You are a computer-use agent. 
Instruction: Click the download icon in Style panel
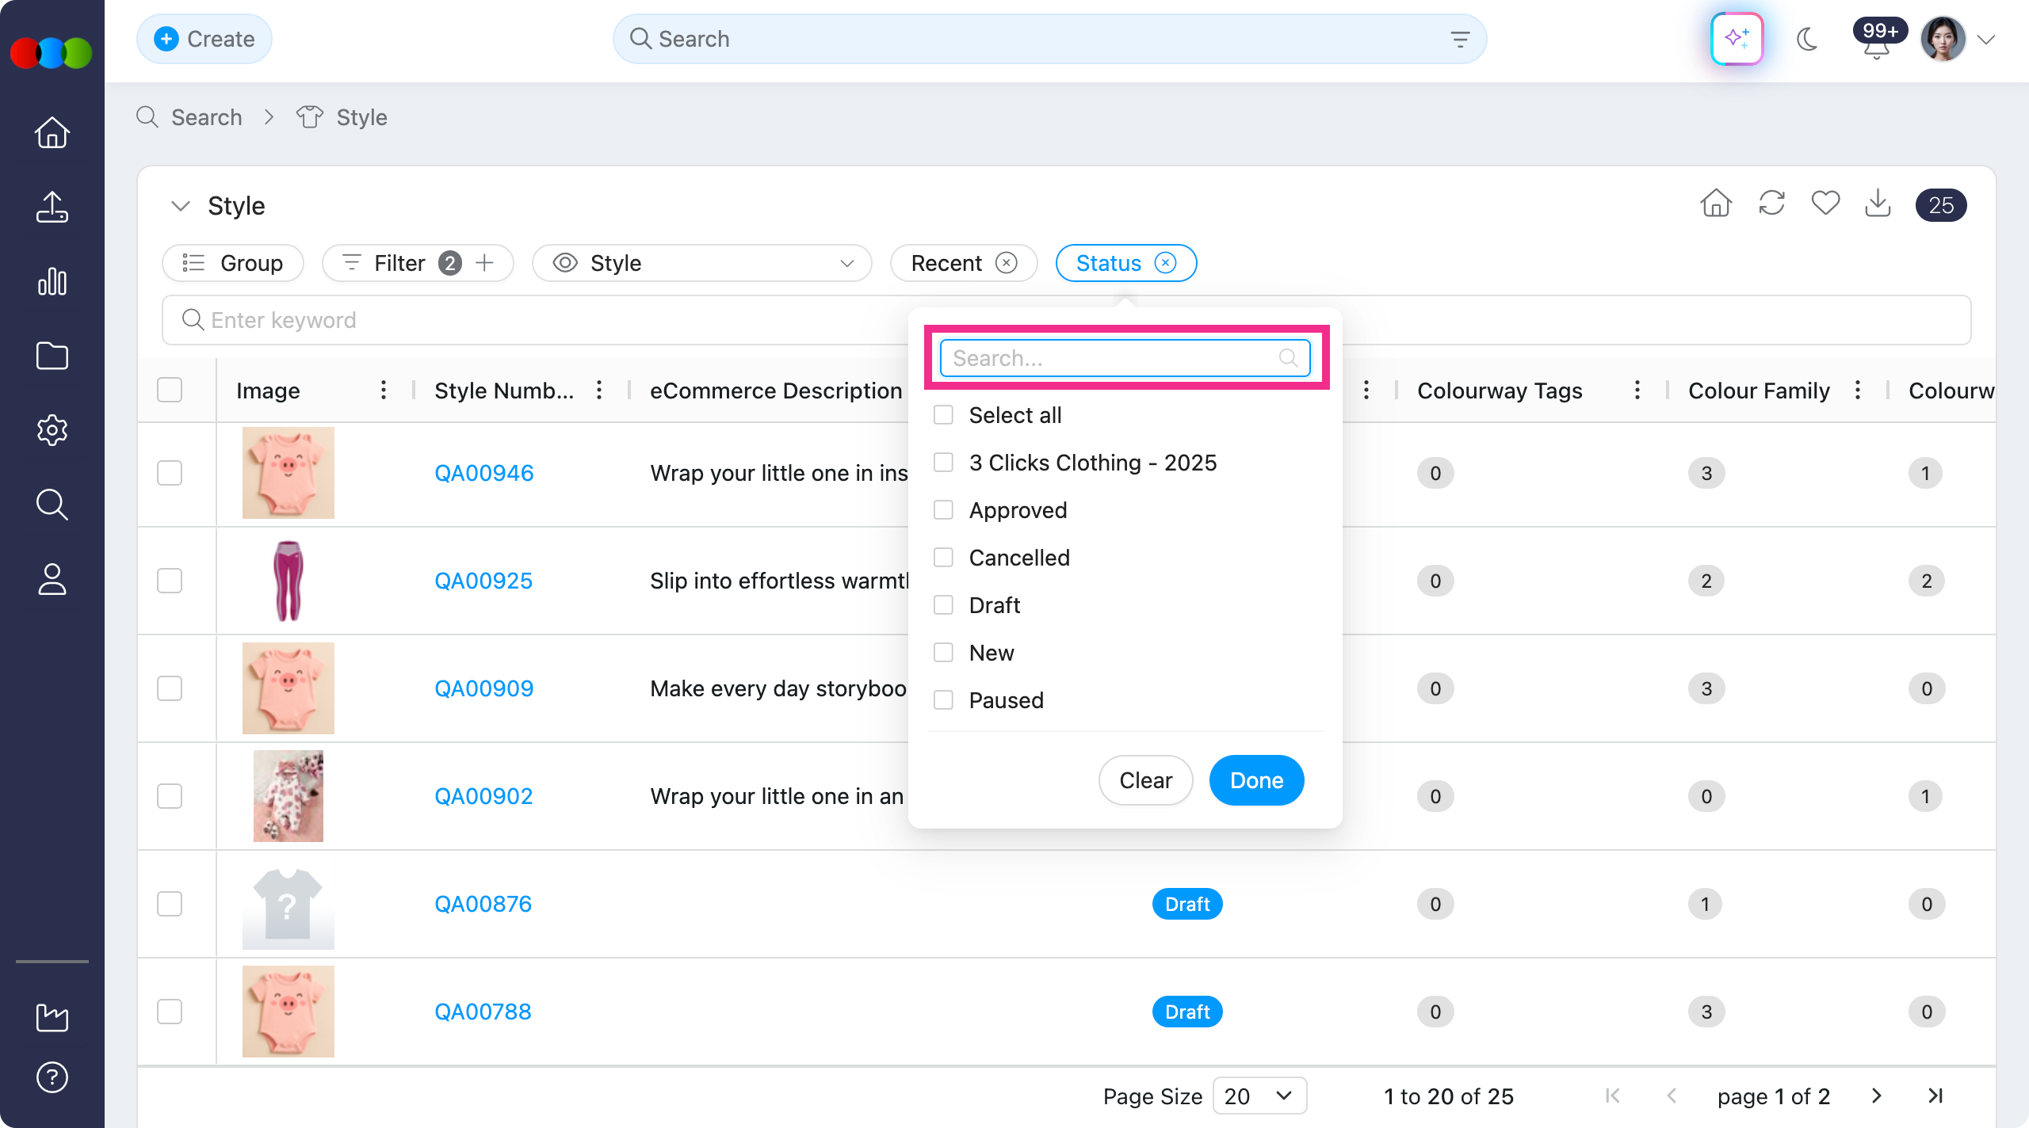pos(1878,204)
